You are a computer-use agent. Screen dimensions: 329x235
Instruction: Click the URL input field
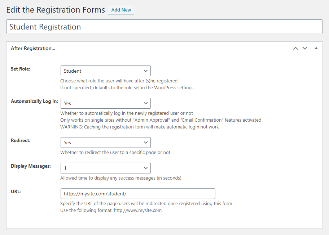point(138,194)
